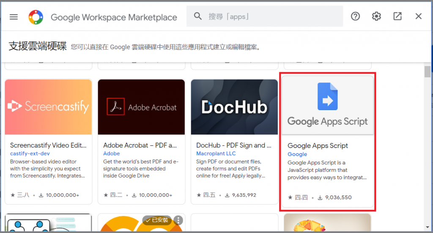Image resolution: width=433 pixels, height=233 pixels.
Task: Click the Screencastify description text
Action: tap(47, 169)
